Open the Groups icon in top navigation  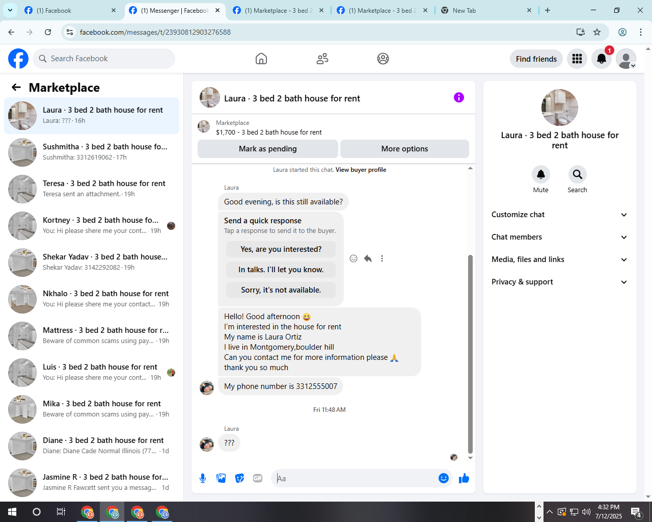coord(383,59)
